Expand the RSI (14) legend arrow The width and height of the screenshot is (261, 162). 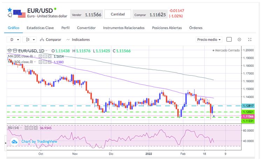click(x=21, y=128)
